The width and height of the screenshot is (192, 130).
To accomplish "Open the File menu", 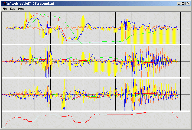I will [x=5, y=9].
